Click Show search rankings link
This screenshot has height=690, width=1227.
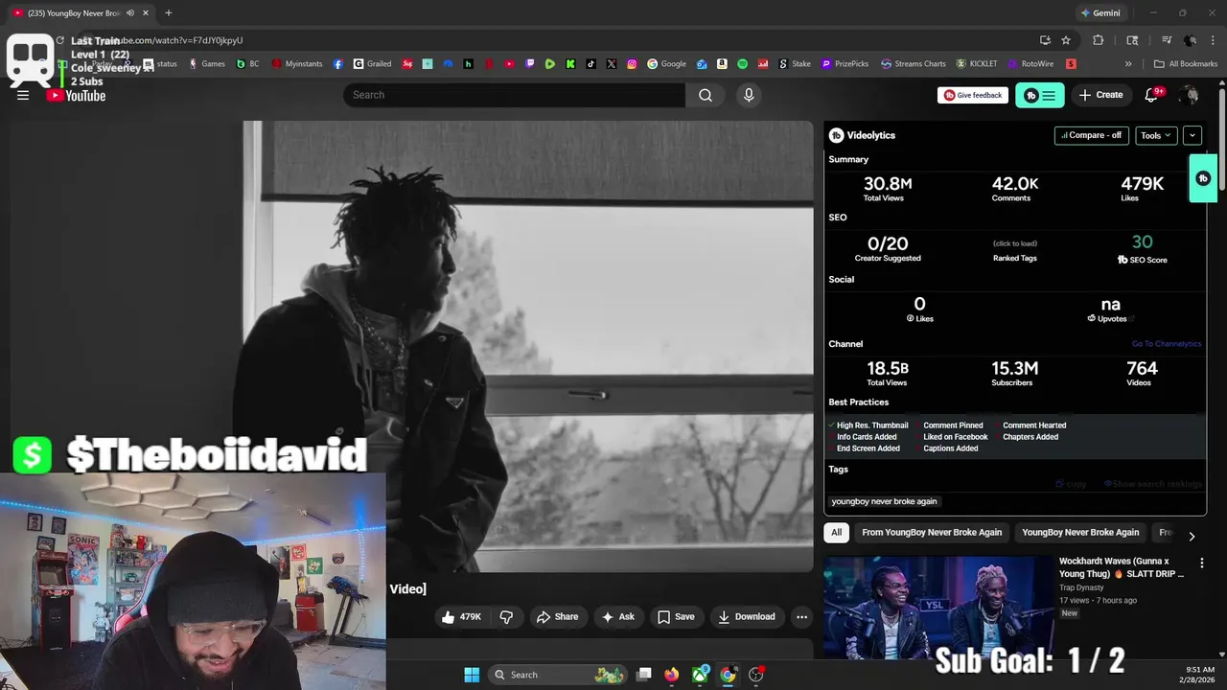pos(1152,484)
